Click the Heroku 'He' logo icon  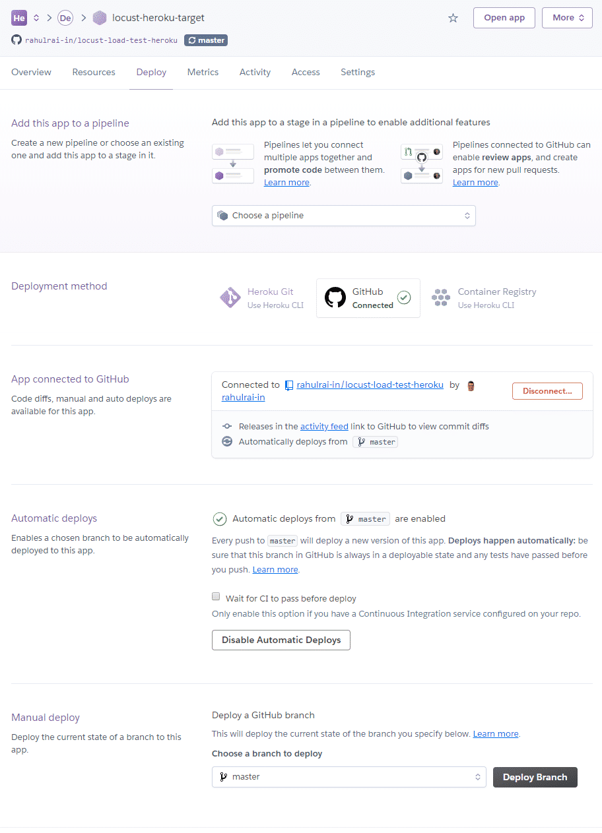[x=19, y=18]
